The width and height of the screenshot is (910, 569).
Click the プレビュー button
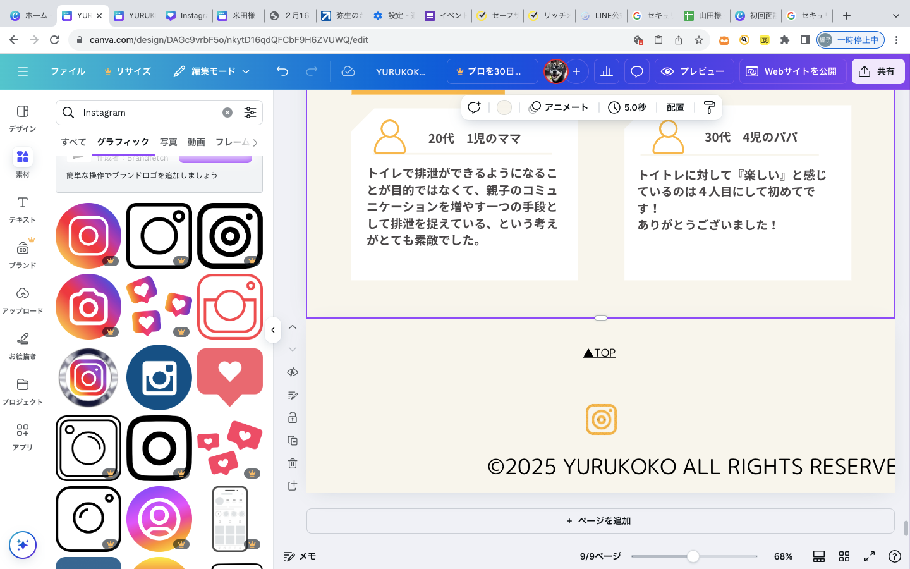tap(694, 71)
